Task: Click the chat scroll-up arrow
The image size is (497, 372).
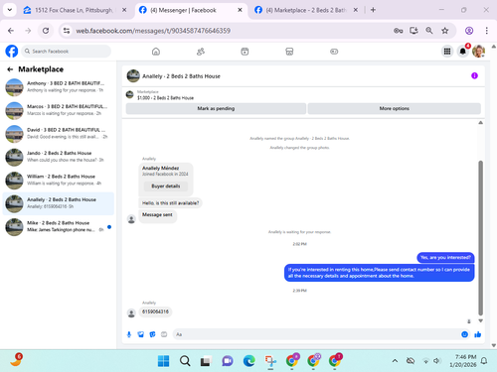Action: 480,123
